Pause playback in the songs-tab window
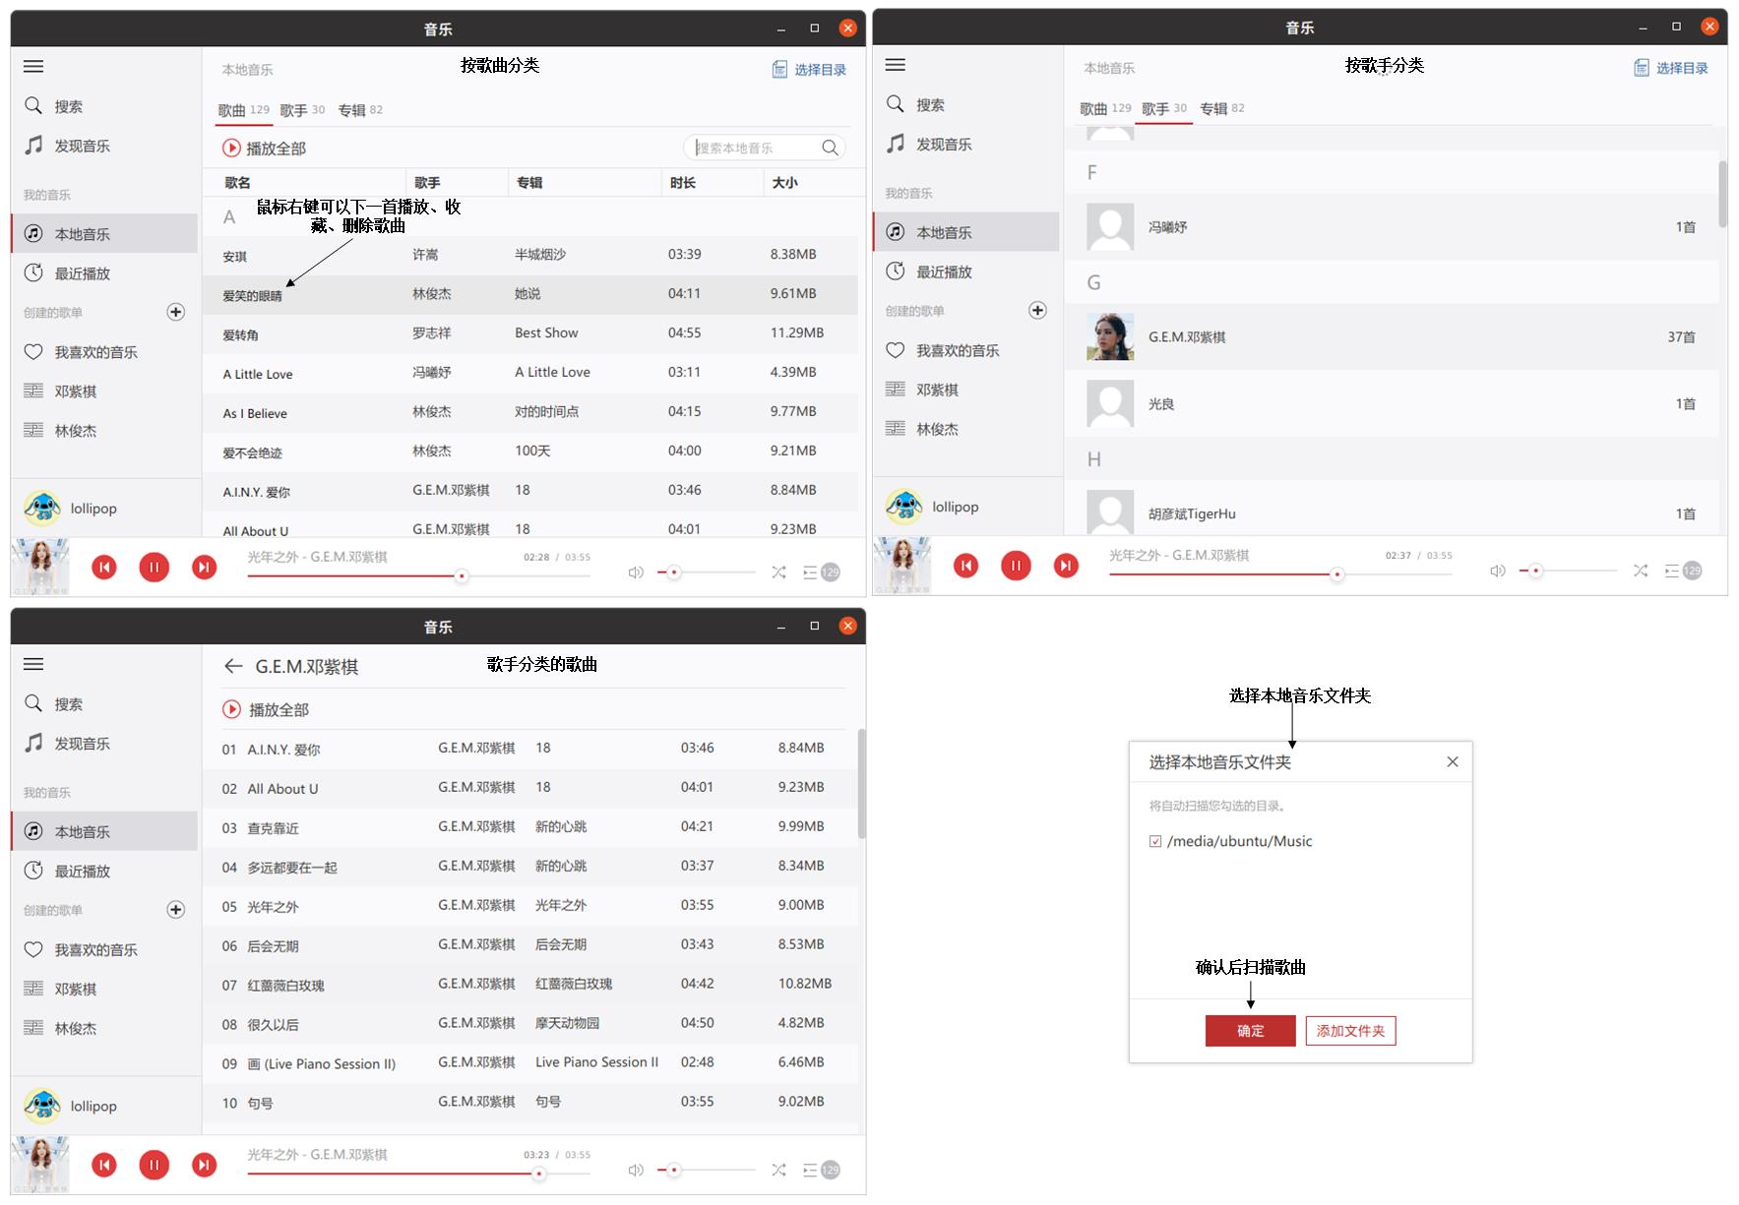The height and width of the screenshot is (1205, 1739). [x=155, y=568]
